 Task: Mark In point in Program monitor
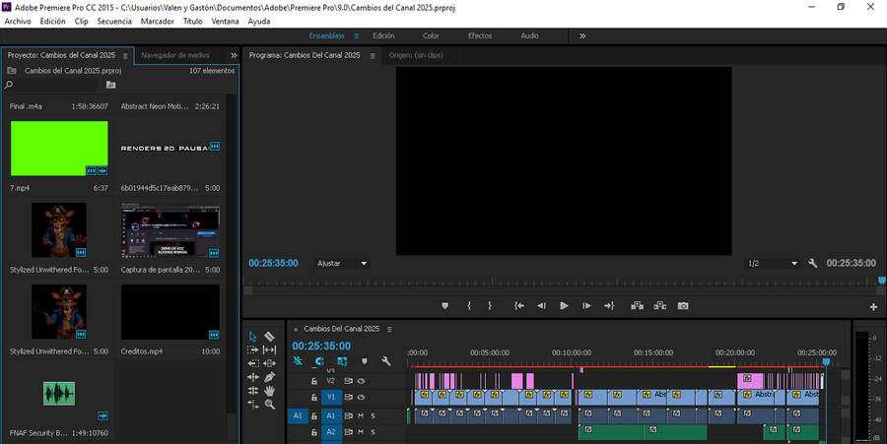(x=469, y=305)
